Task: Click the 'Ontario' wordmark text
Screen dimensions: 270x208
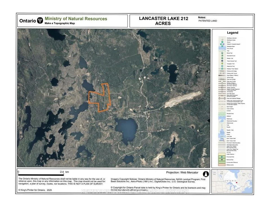Action: click(x=28, y=21)
